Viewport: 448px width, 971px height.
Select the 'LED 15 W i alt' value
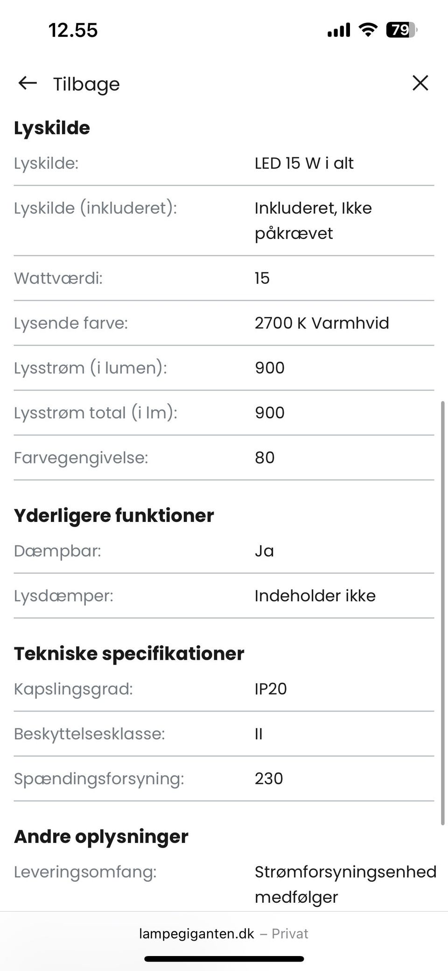pos(304,163)
